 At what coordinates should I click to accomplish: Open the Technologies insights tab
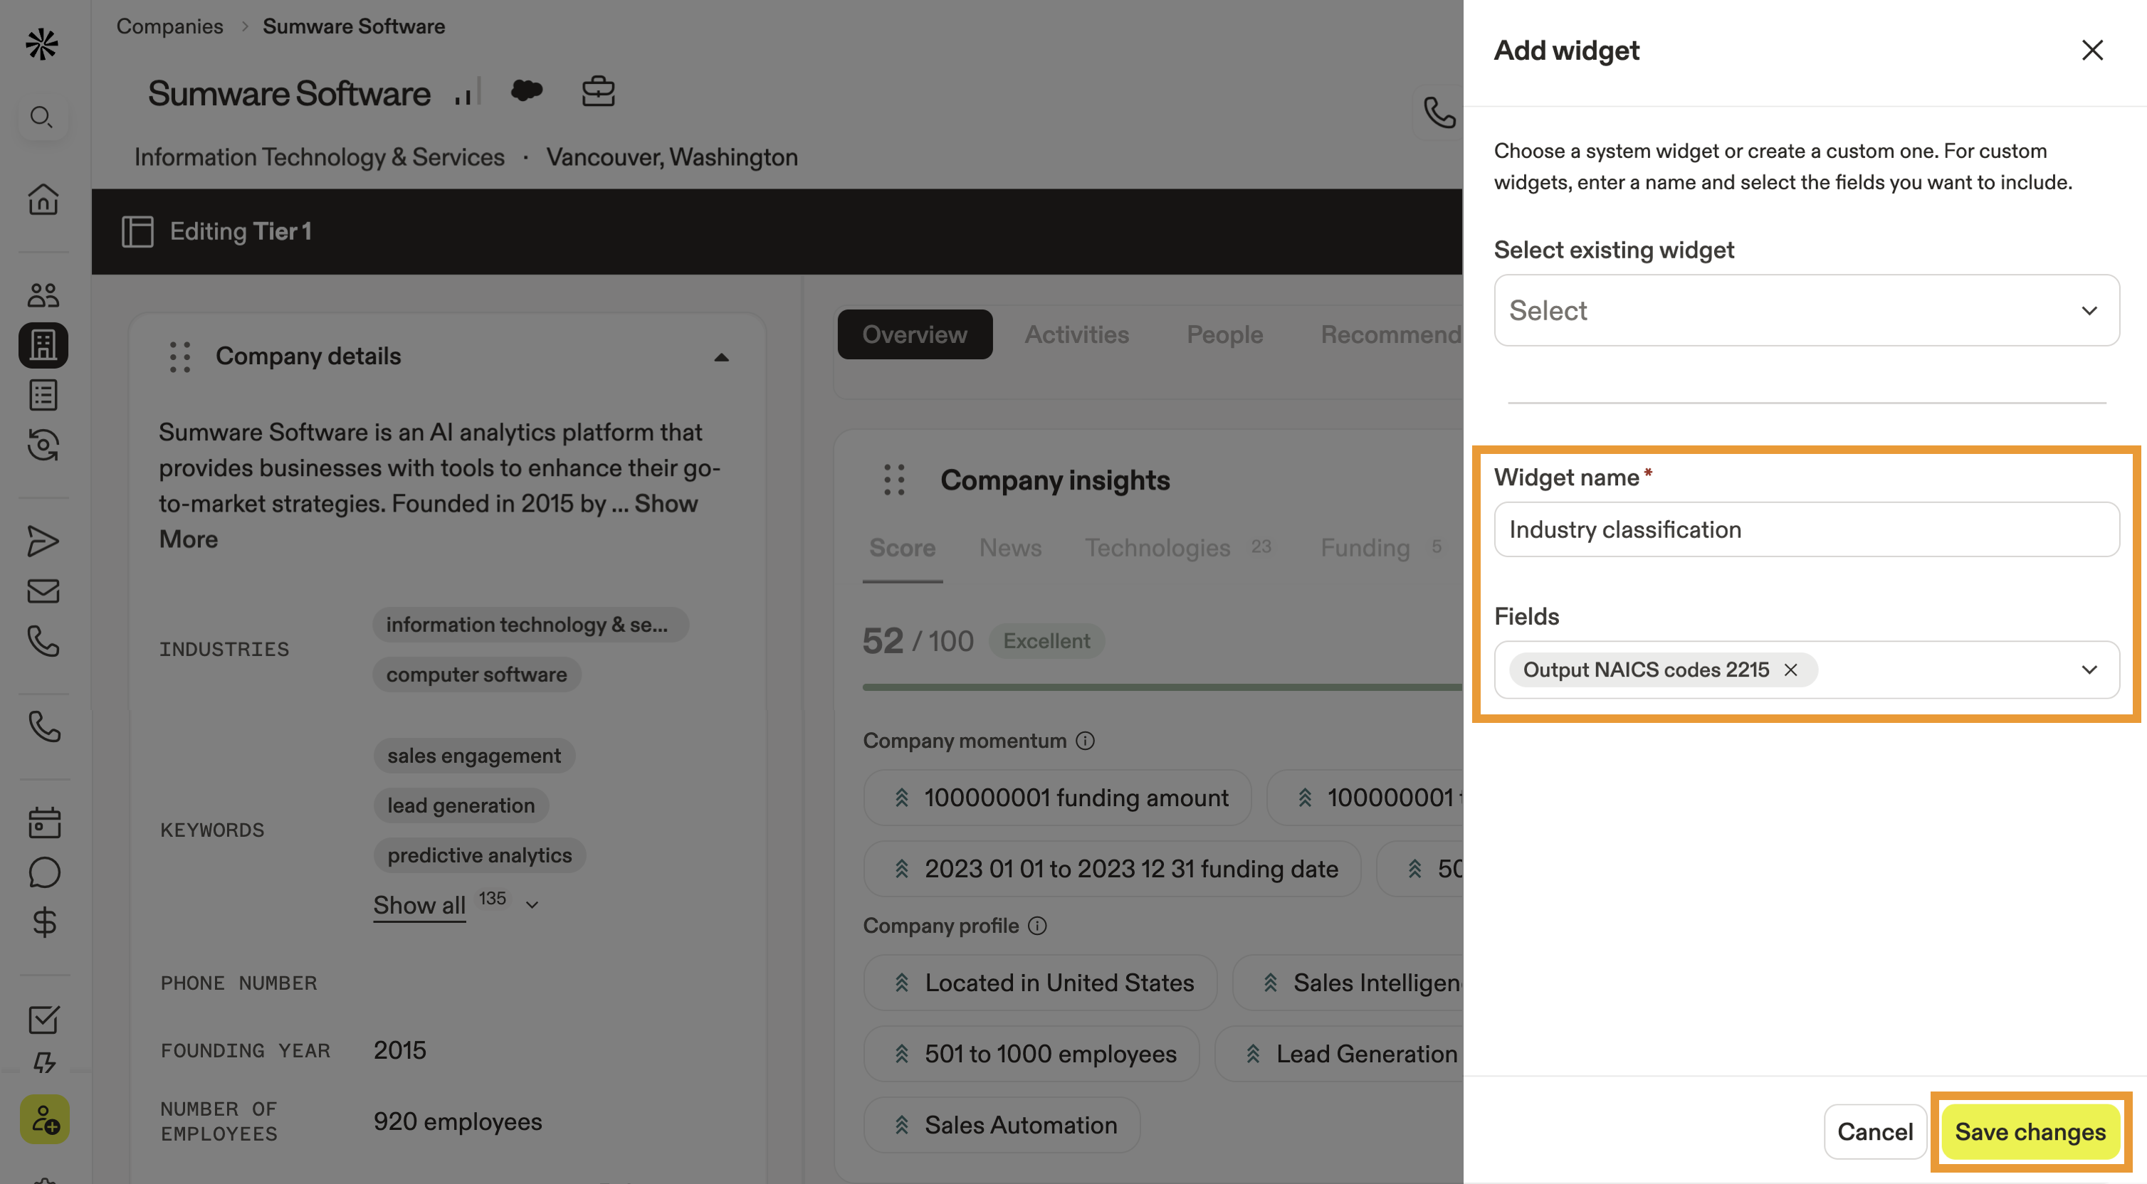point(1157,547)
